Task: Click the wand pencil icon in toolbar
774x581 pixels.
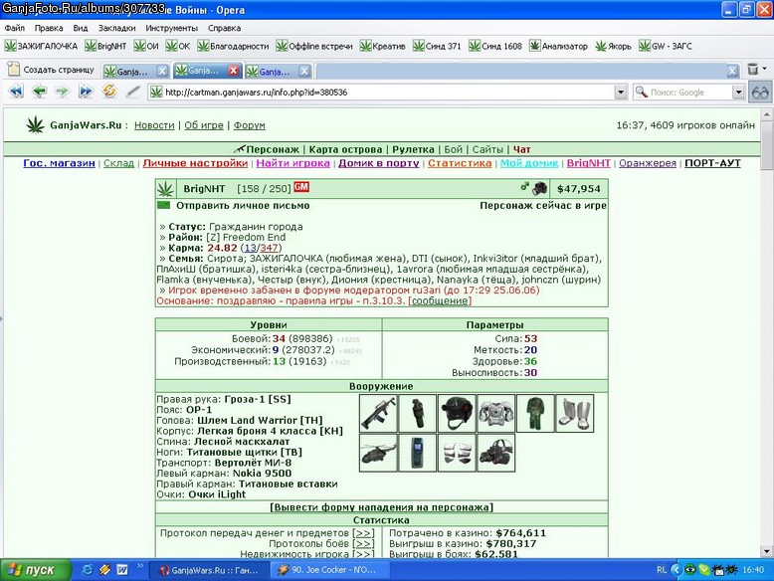Action: click(x=132, y=92)
